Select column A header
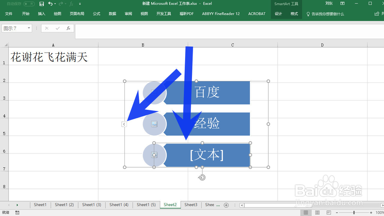This screenshot has height=216, width=384. tap(53, 45)
